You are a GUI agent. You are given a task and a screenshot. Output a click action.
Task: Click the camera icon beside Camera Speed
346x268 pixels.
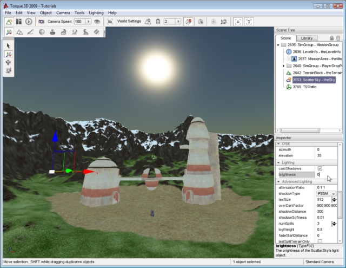point(41,22)
